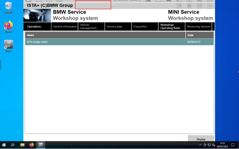
Task: Open File Explorer from the taskbar
Action: tap(22, 145)
